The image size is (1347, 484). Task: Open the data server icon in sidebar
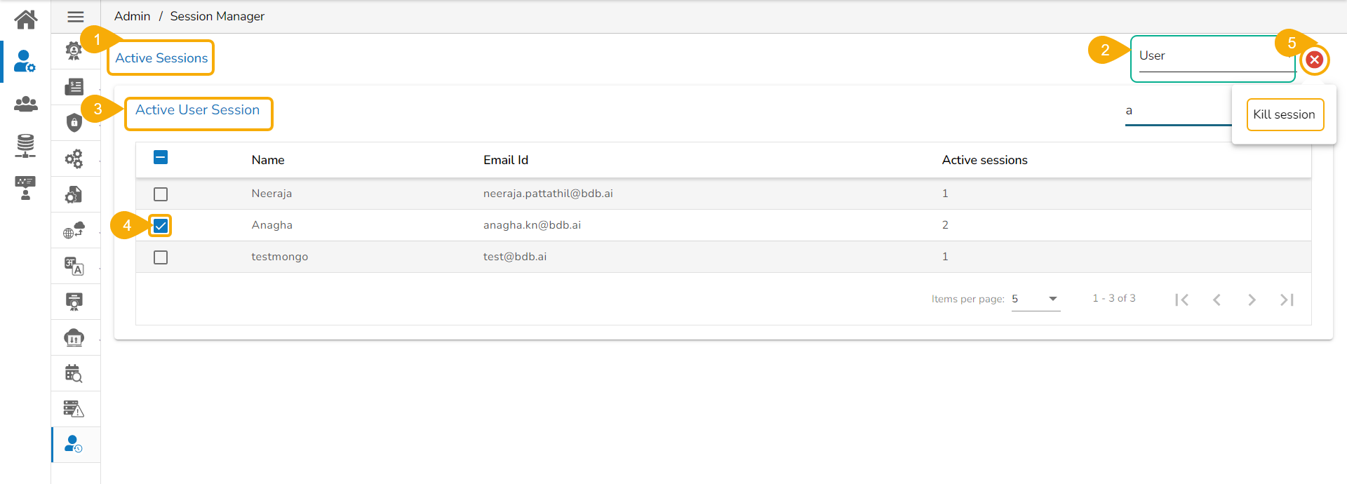tap(26, 145)
